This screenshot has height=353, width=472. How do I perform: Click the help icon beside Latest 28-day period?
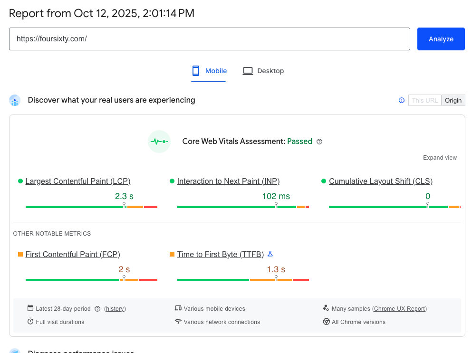98,309
